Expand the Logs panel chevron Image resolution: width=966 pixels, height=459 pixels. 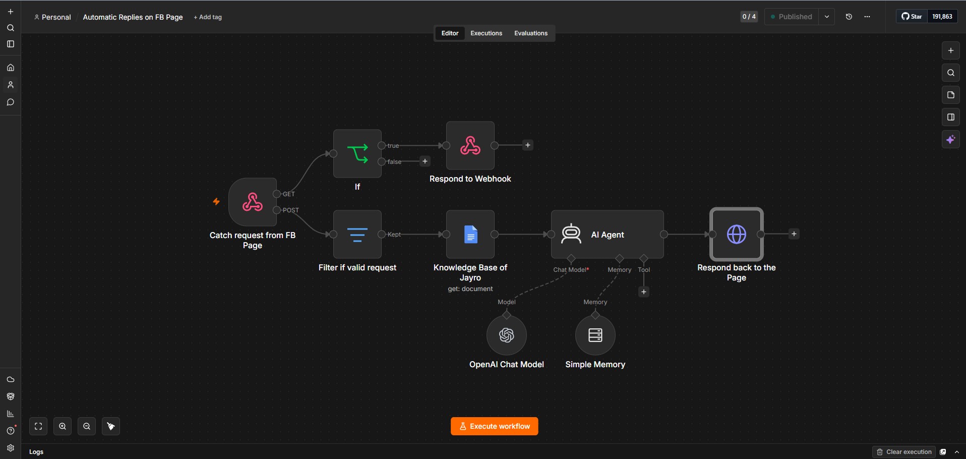(x=957, y=452)
